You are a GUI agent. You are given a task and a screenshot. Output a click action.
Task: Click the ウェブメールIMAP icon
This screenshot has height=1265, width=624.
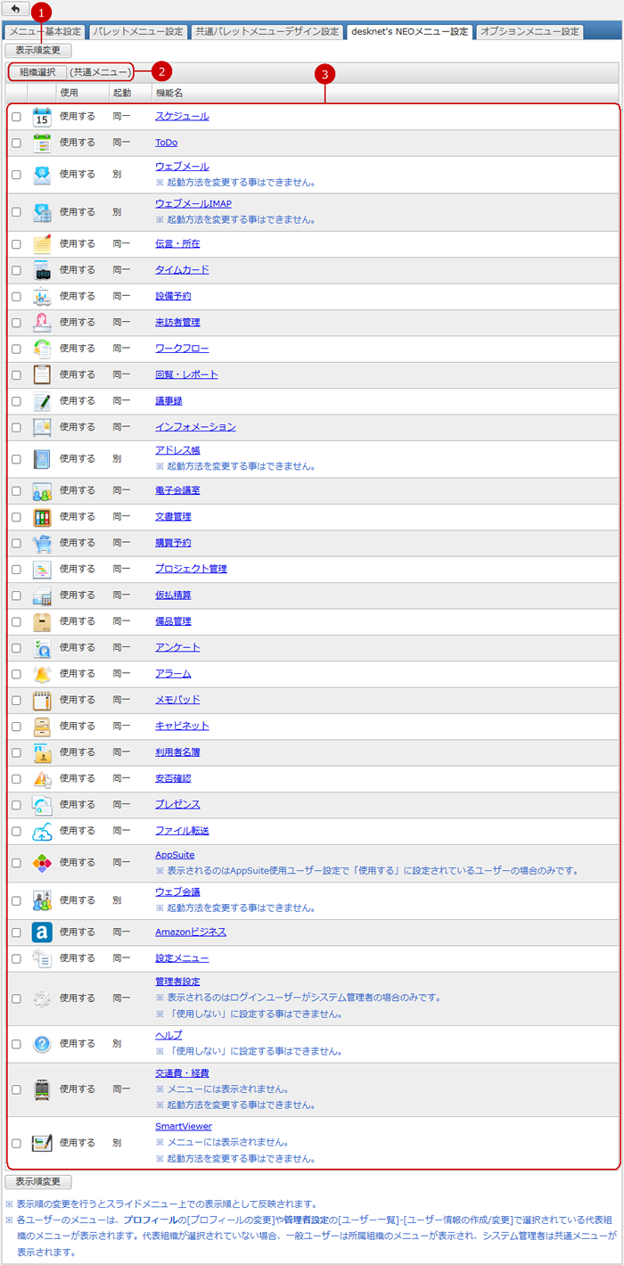tap(41, 211)
